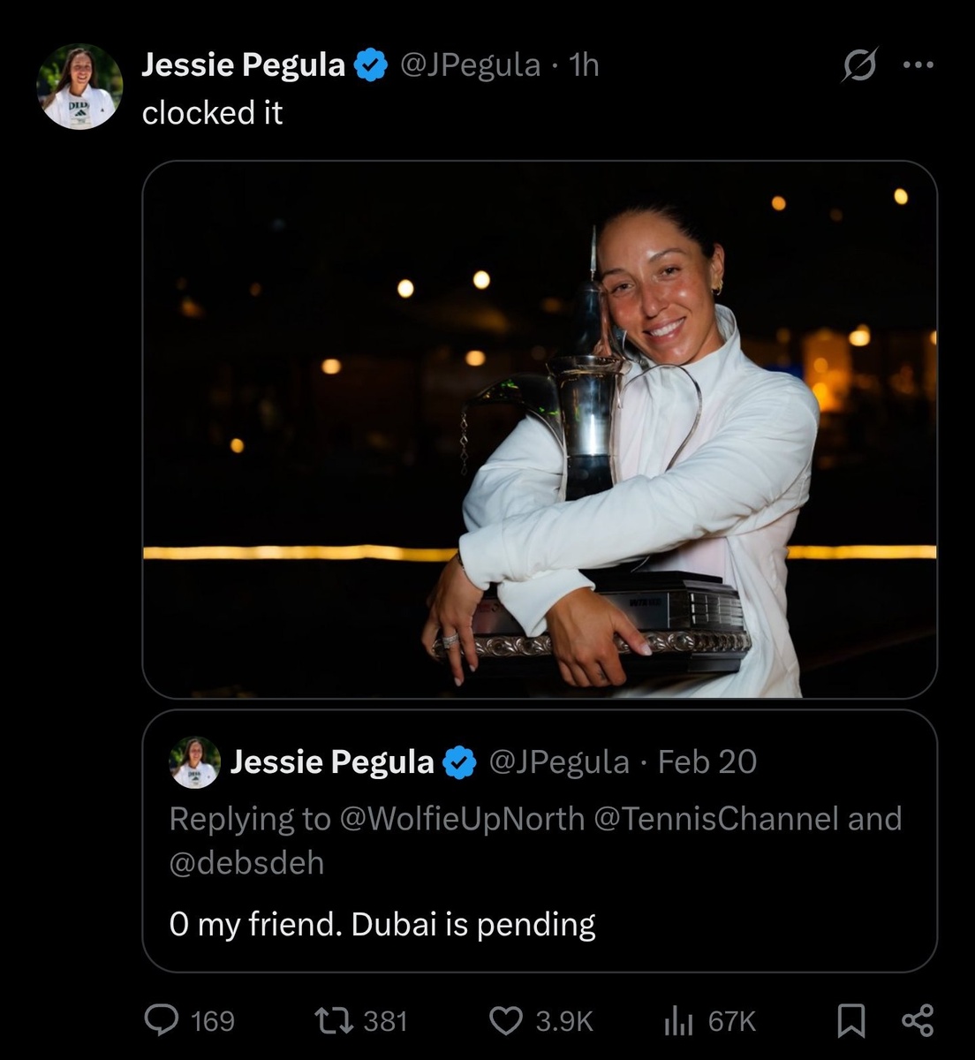
Task: Click the Jessie Pegula name at top
Action: tap(243, 64)
